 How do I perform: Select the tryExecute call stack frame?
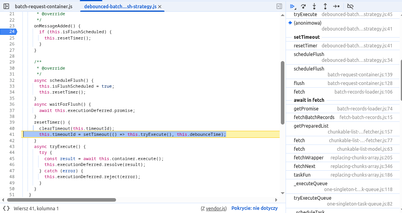point(305,14)
